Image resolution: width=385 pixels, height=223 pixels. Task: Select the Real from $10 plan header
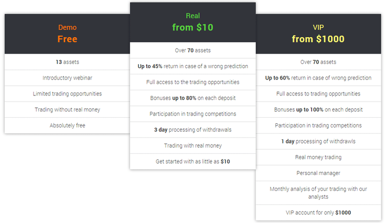[x=192, y=22]
